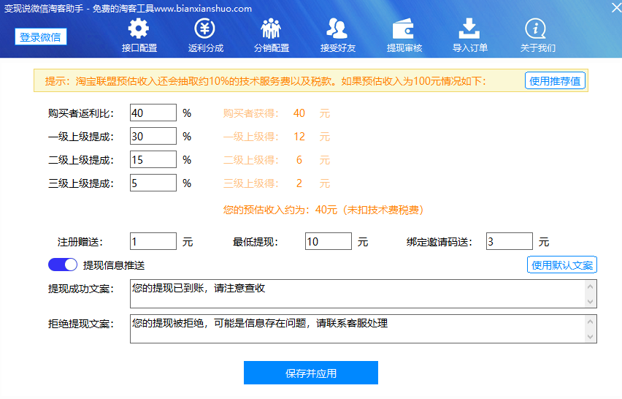The height and width of the screenshot is (399, 622).
Task: Open the 返利分成 yen coin icon
Action: [204, 28]
